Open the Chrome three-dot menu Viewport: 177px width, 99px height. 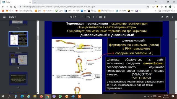(174, 7)
